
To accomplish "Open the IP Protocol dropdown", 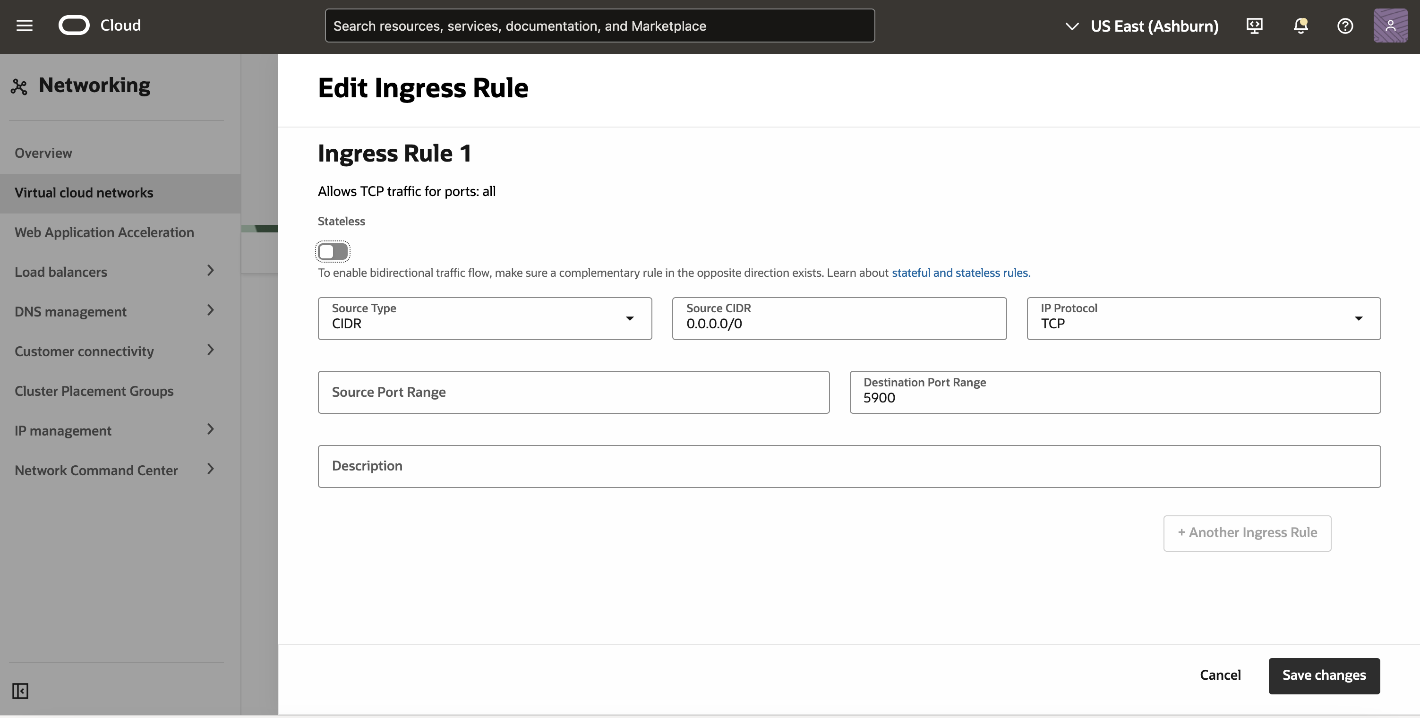I will [x=1203, y=318].
